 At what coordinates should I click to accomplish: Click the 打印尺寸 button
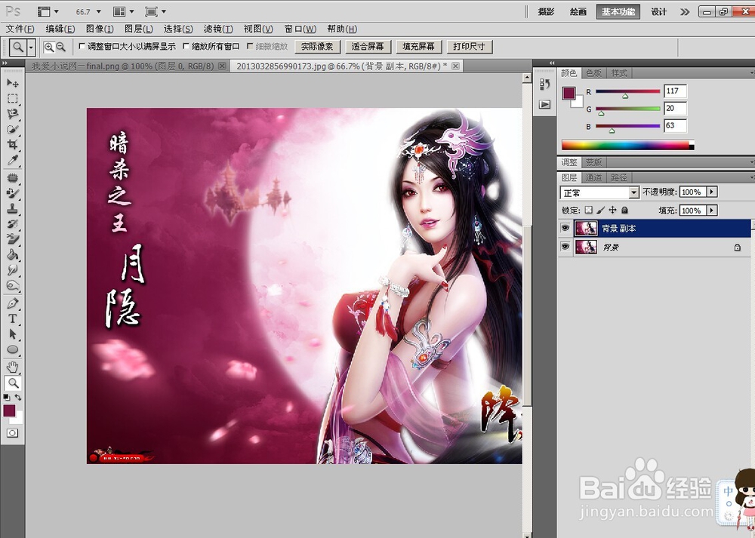click(469, 47)
